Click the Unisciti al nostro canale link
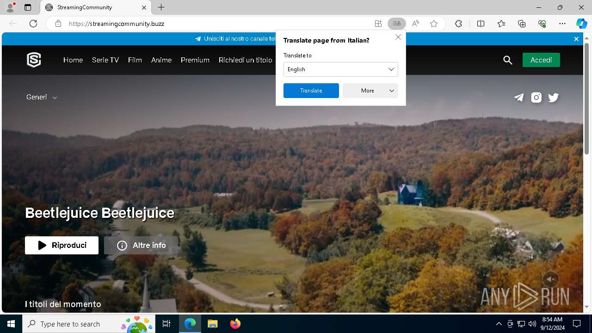The height and width of the screenshot is (333, 592). point(235,39)
